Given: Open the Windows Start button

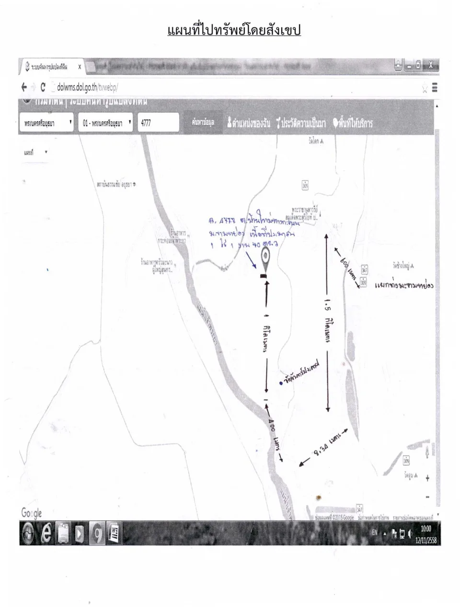Looking at the screenshot, I should [28, 534].
